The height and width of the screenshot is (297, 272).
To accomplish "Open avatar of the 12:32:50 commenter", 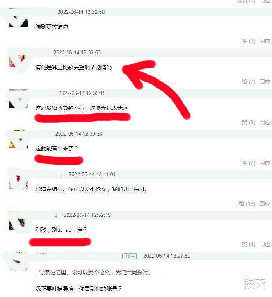I will (x=18, y=17).
